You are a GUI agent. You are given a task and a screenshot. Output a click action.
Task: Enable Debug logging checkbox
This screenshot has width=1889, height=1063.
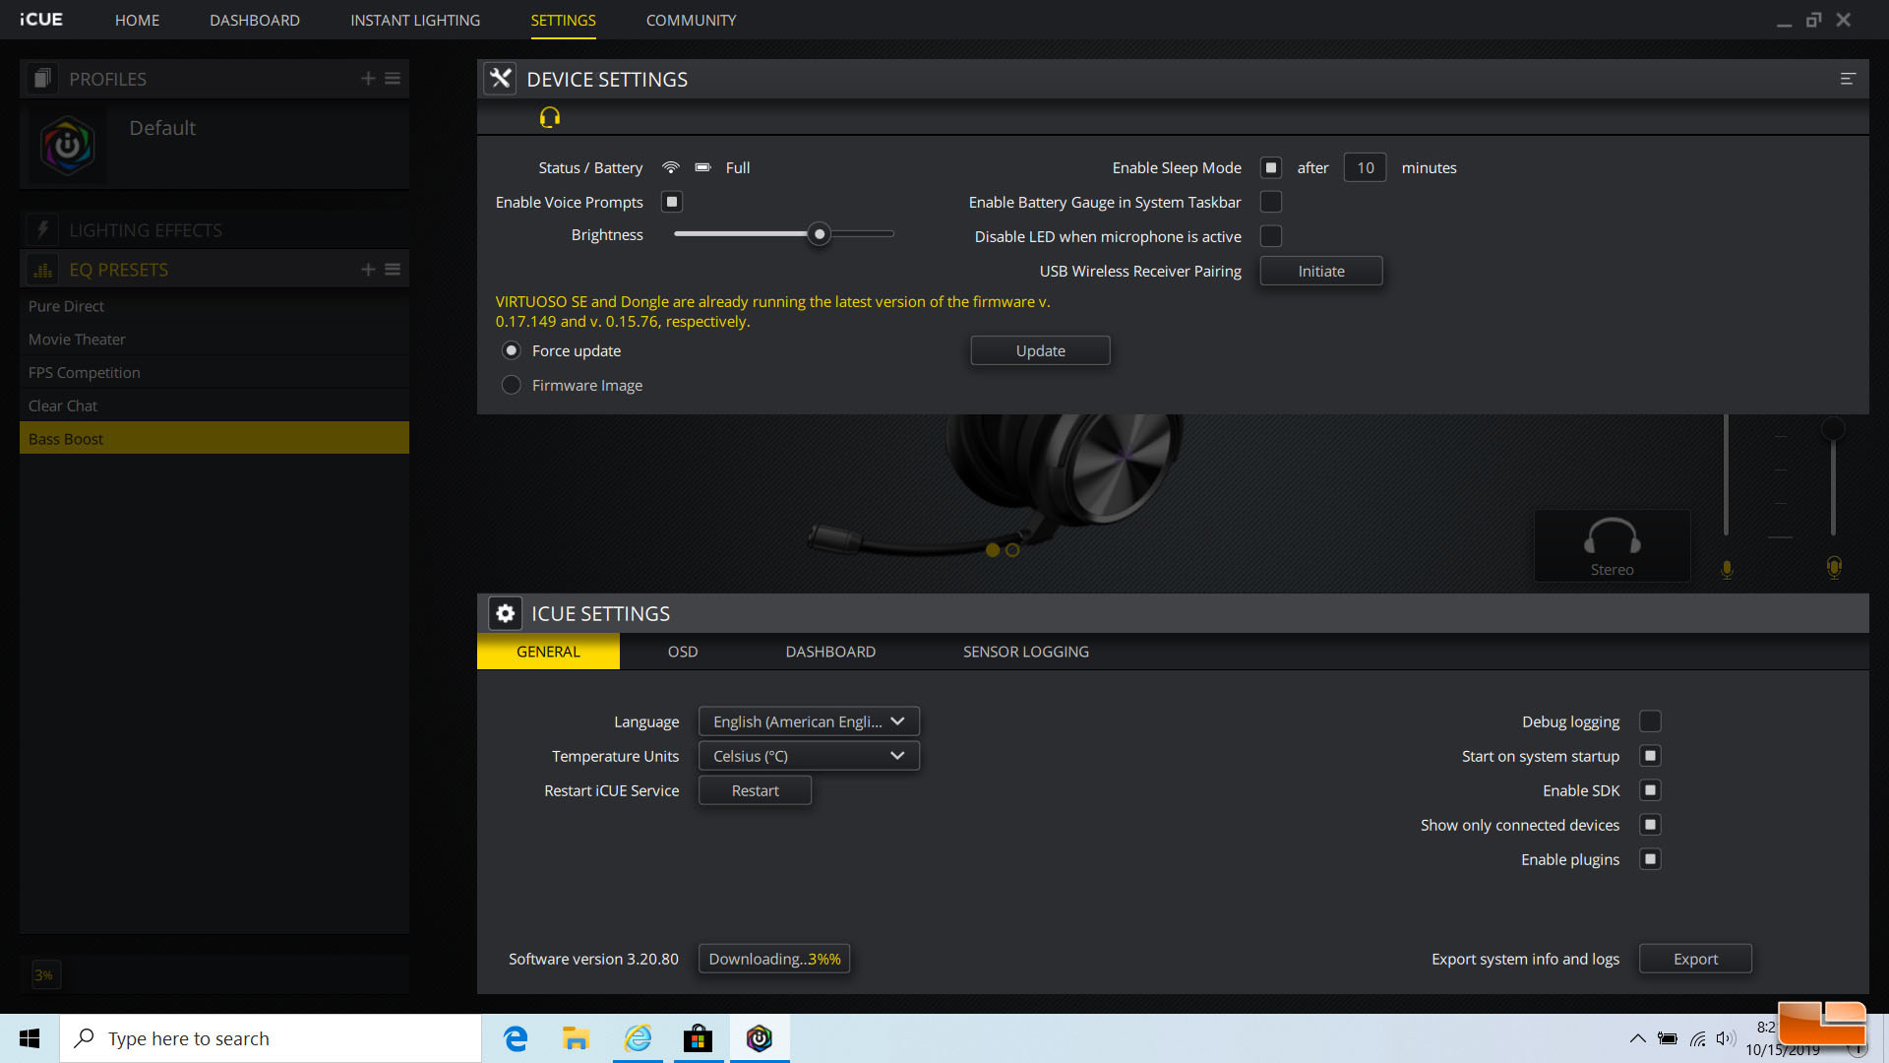(x=1651, y=721)
